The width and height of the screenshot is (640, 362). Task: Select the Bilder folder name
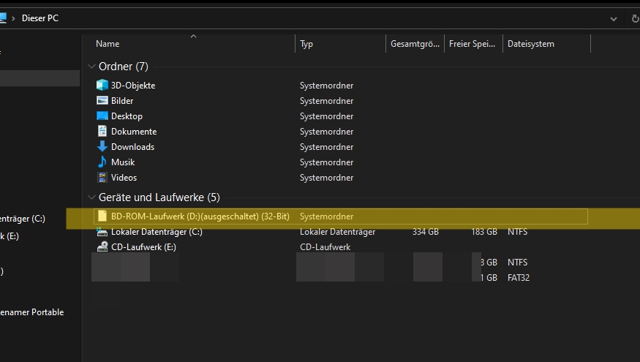(x=122, y=100)
